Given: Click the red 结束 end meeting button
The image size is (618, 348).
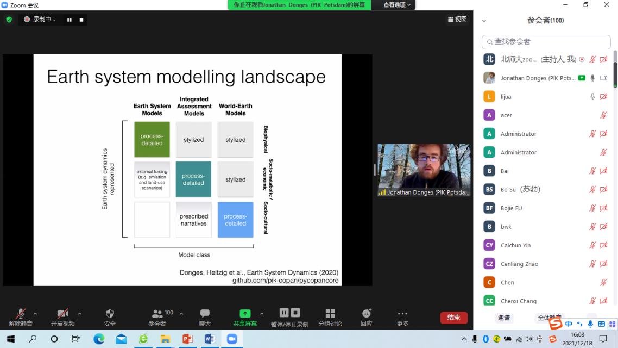Looking at the screenshot, I should click(453, 318).
